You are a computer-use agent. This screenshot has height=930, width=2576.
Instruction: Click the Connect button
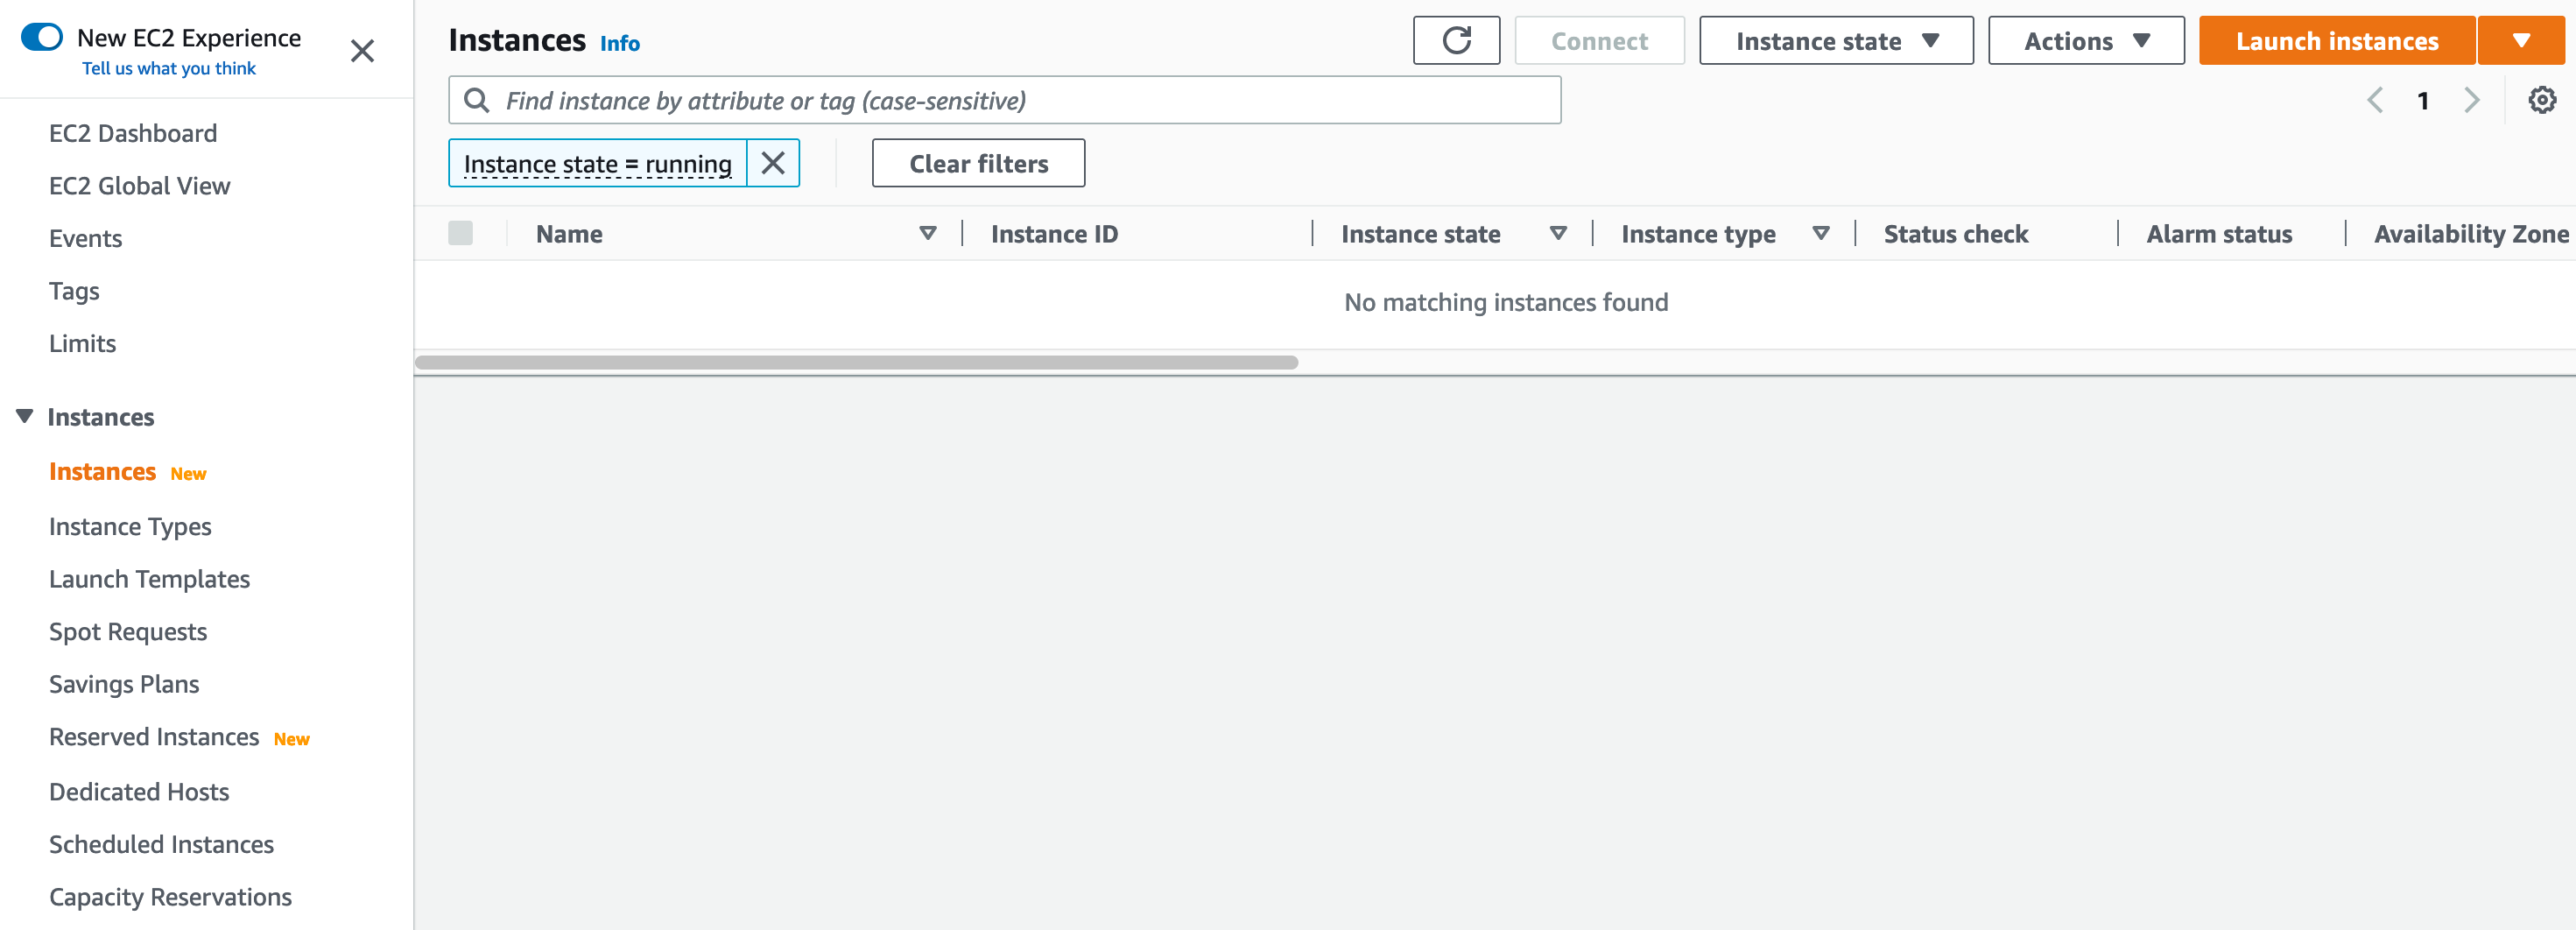(1599, 41)
